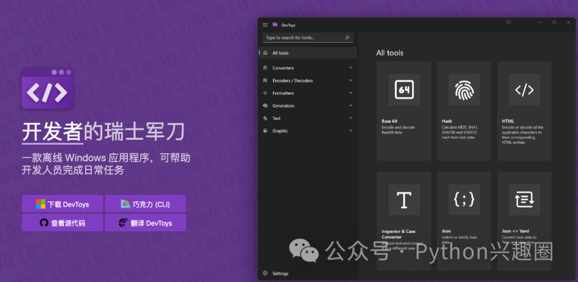Click the DevToys window title text
The width and height of the screenshot is (578, 282).
pos(288,25)
